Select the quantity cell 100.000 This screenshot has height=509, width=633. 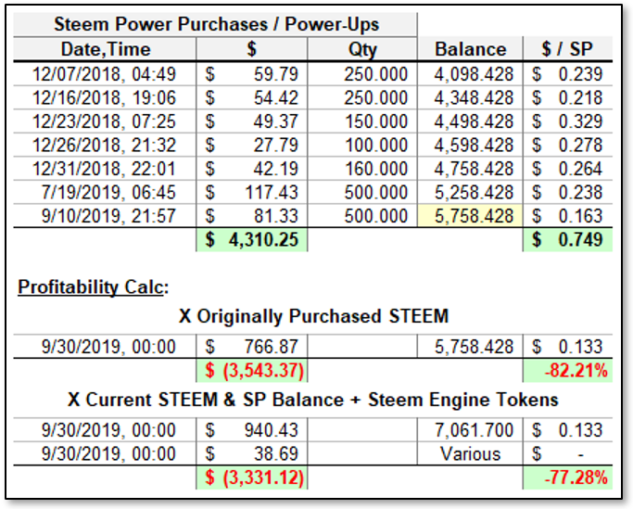(362, 145)
